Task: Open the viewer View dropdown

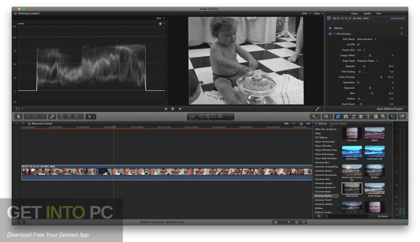Action: 318,14
